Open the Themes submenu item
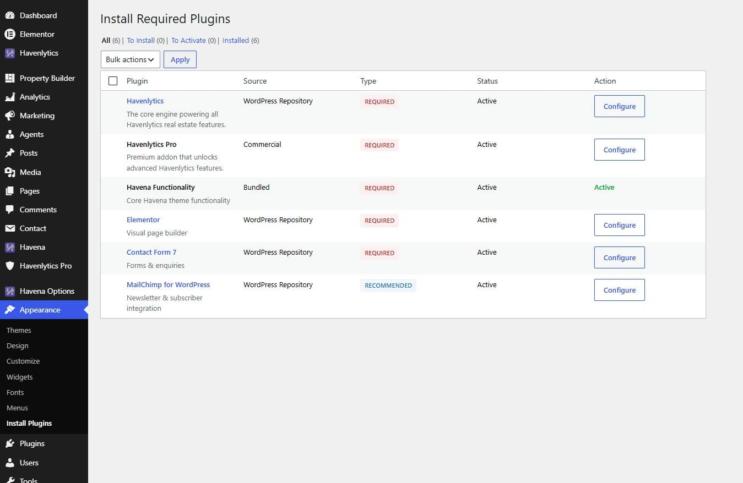The width and height of the screenshot is (743, 483). click(x=19, y=330)
